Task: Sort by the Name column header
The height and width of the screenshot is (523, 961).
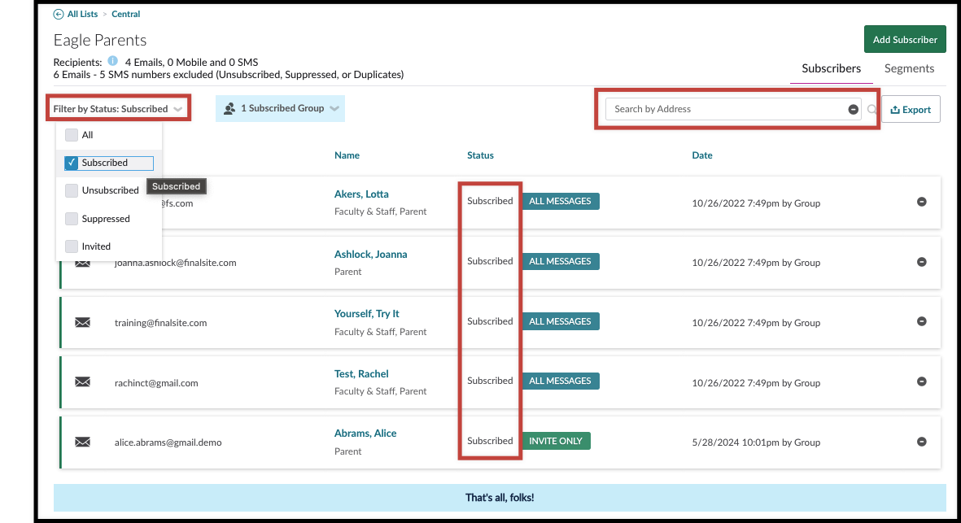Action: 347,155
